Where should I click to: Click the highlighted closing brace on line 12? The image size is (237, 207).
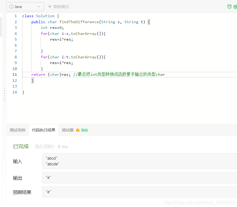click(x=33, y=80)
